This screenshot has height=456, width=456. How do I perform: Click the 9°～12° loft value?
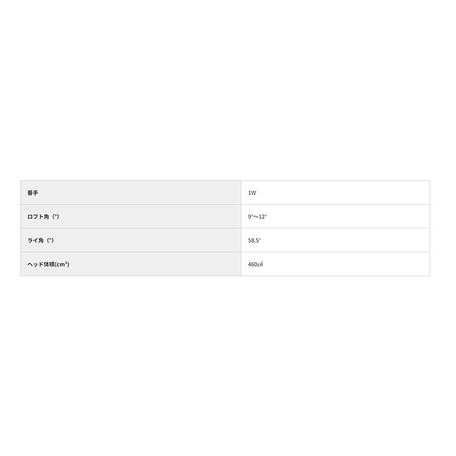click(x=258, y=217)
